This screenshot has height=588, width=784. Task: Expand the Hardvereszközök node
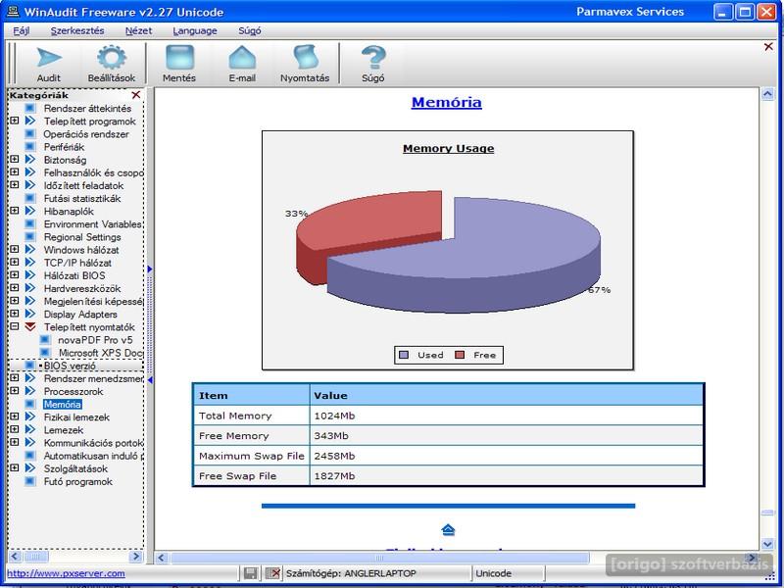15,288
